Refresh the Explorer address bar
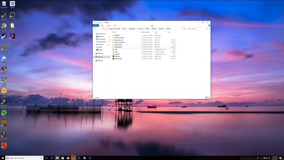 (x=185, y=28)
